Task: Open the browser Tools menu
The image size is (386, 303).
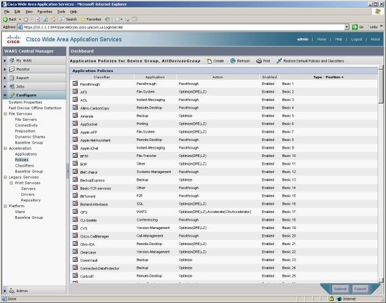Action: pyautogui.click(x=61, y=12)
